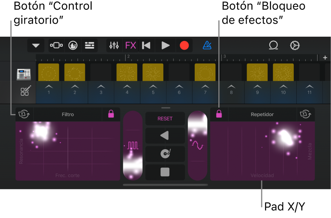Go to beginning of song
The height and width of the screenshot is (218, 331).
click(x=146, y=45)
